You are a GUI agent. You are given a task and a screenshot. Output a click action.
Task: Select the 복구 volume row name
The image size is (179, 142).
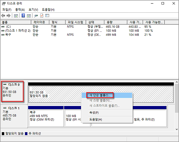pos(8,35)
